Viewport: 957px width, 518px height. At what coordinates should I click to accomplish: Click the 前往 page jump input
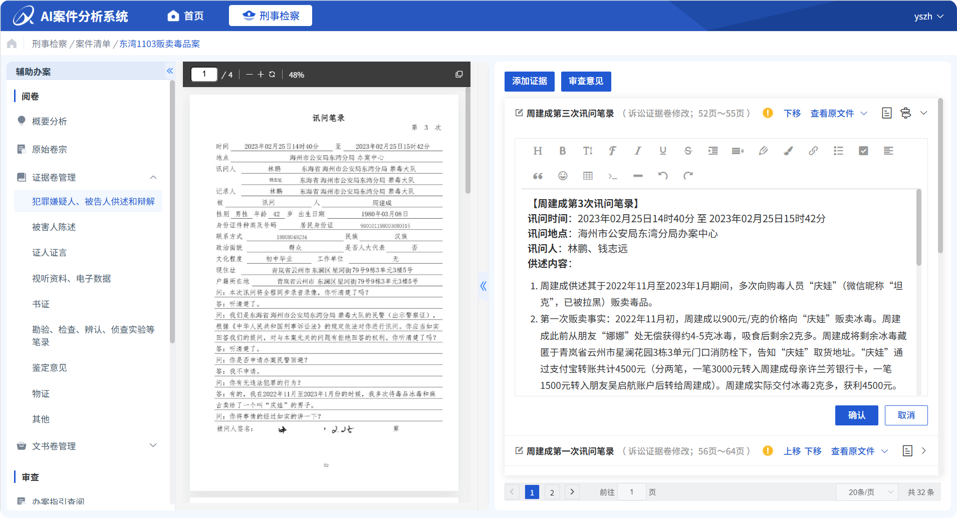[x=631, y=492]
